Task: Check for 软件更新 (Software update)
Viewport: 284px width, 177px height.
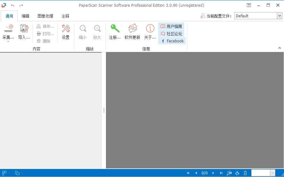Action: tap(132, 29)
